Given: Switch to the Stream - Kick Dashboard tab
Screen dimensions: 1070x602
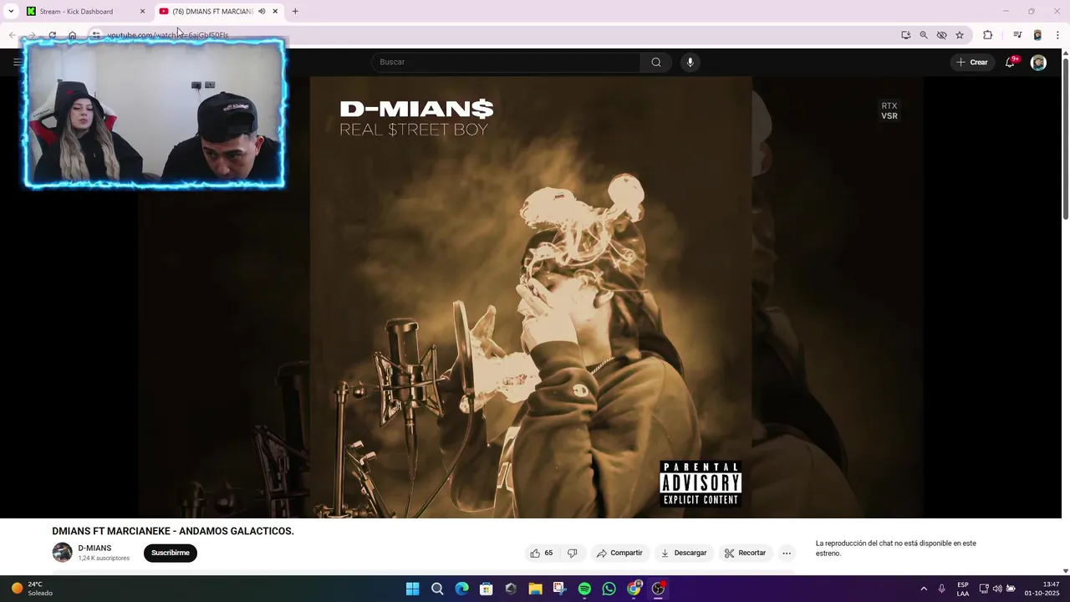Looking at the screenshot, I should [76, 12].
